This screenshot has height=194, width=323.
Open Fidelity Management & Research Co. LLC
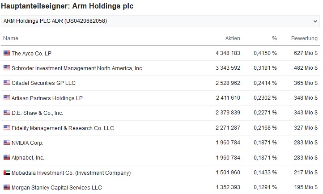click(x=63, y=128)
